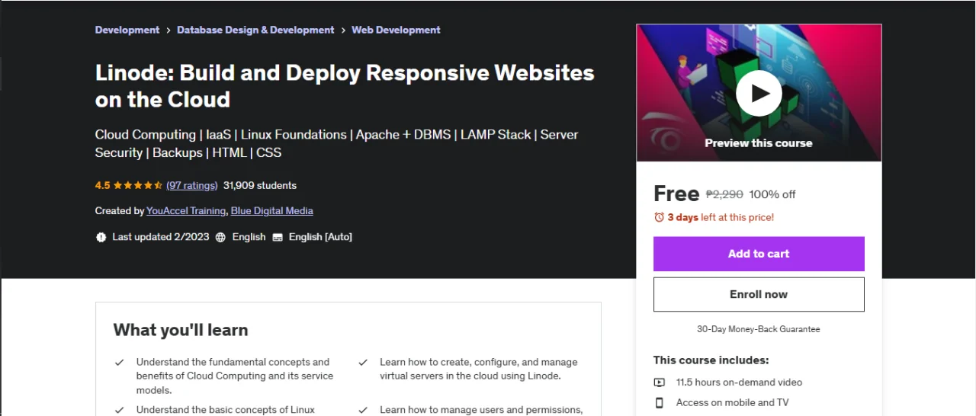Click the course subtitle description
Image resolution: width=976 pixels, height=416 pixels.
click(x=337, y=143)
